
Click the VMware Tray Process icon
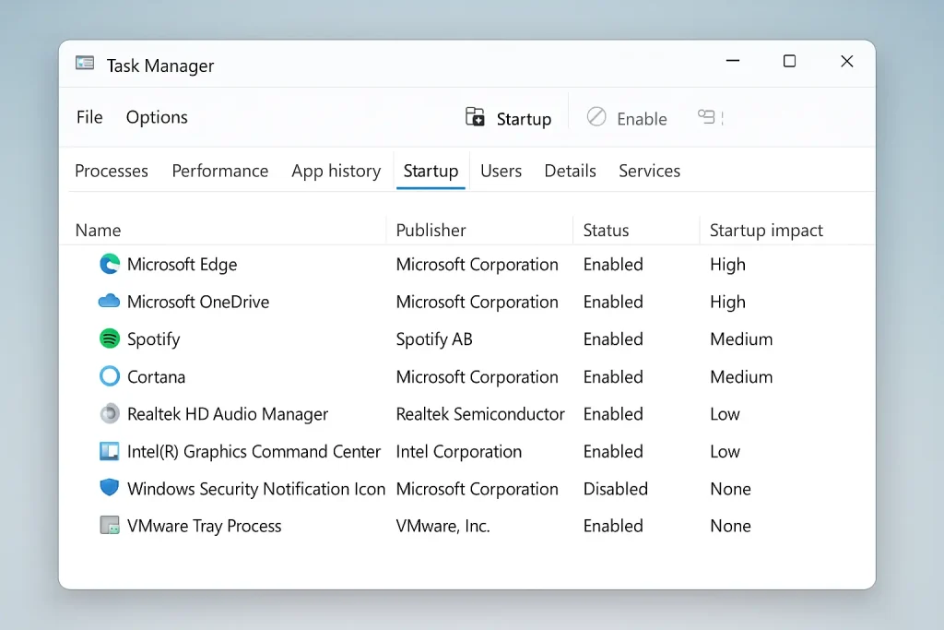110,526
